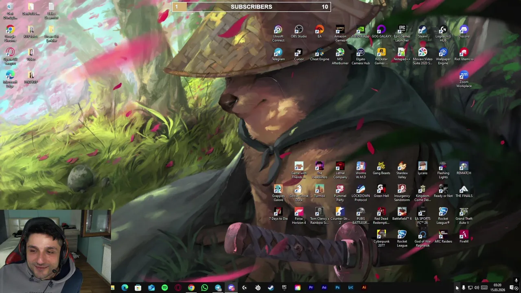Select the Battlefield 6 desktop icon
This screenshot has height=293, width=521.
[402, 214]
